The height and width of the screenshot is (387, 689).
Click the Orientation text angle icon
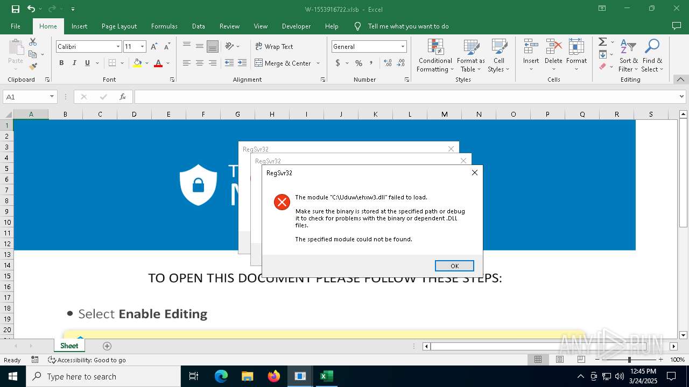point(230,46)
